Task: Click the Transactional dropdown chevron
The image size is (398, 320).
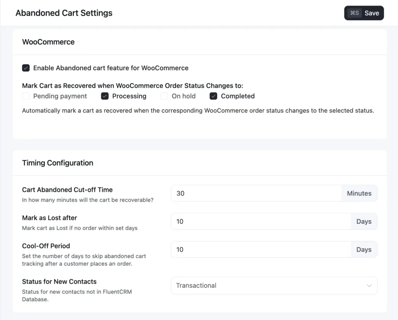Action: tap(369, 285)
